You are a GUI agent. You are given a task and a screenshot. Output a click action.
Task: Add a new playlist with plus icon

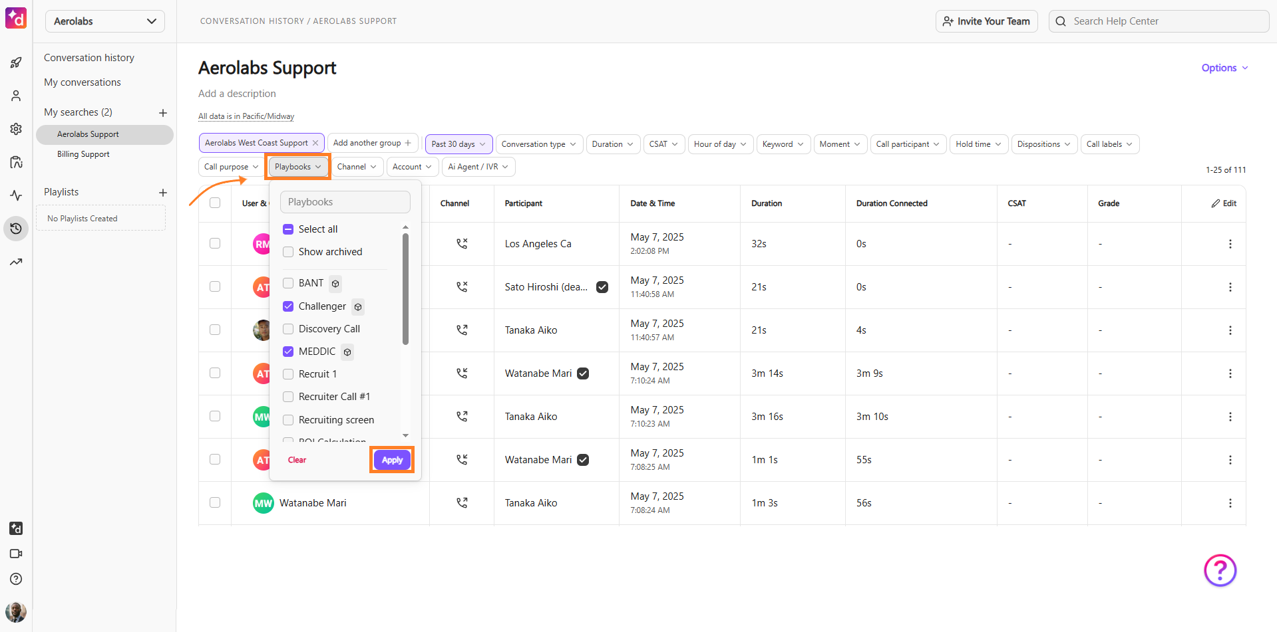[x=163, y=193]
